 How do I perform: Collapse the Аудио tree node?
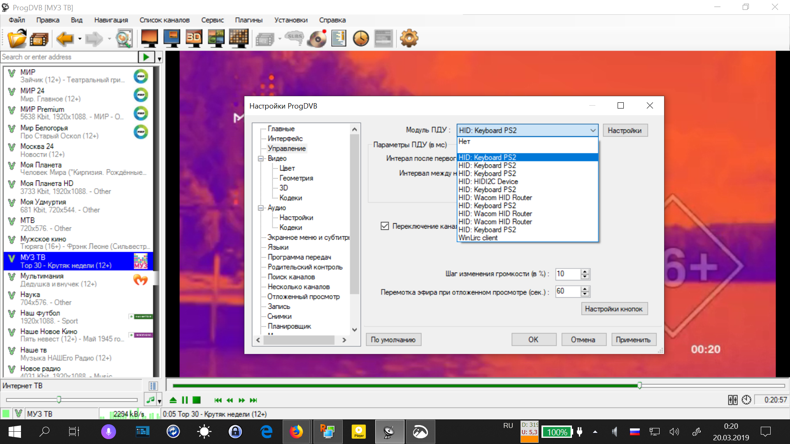[x=260, y=208]
